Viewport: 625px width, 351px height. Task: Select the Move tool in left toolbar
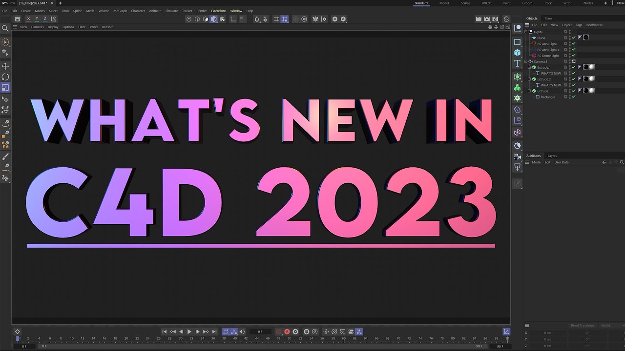[x=5, y=66]
